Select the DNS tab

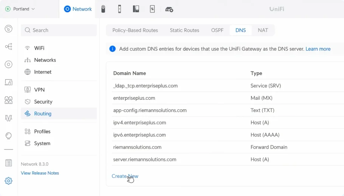pos(240,30)
